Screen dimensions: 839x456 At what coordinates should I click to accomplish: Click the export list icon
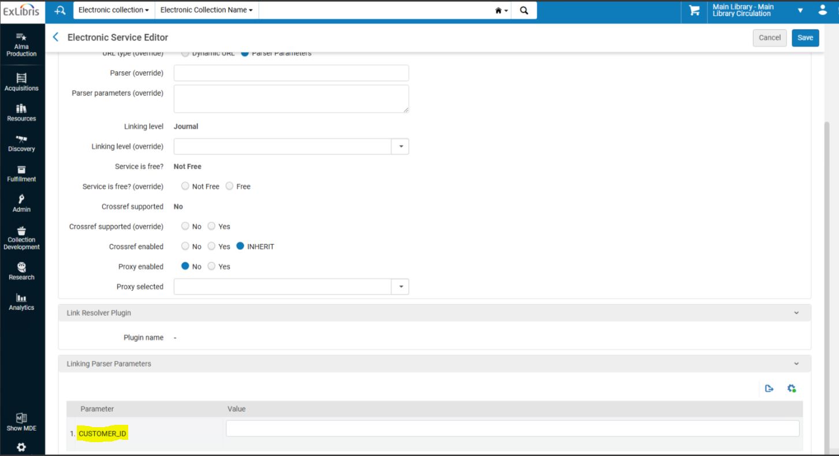coord(769,388)
